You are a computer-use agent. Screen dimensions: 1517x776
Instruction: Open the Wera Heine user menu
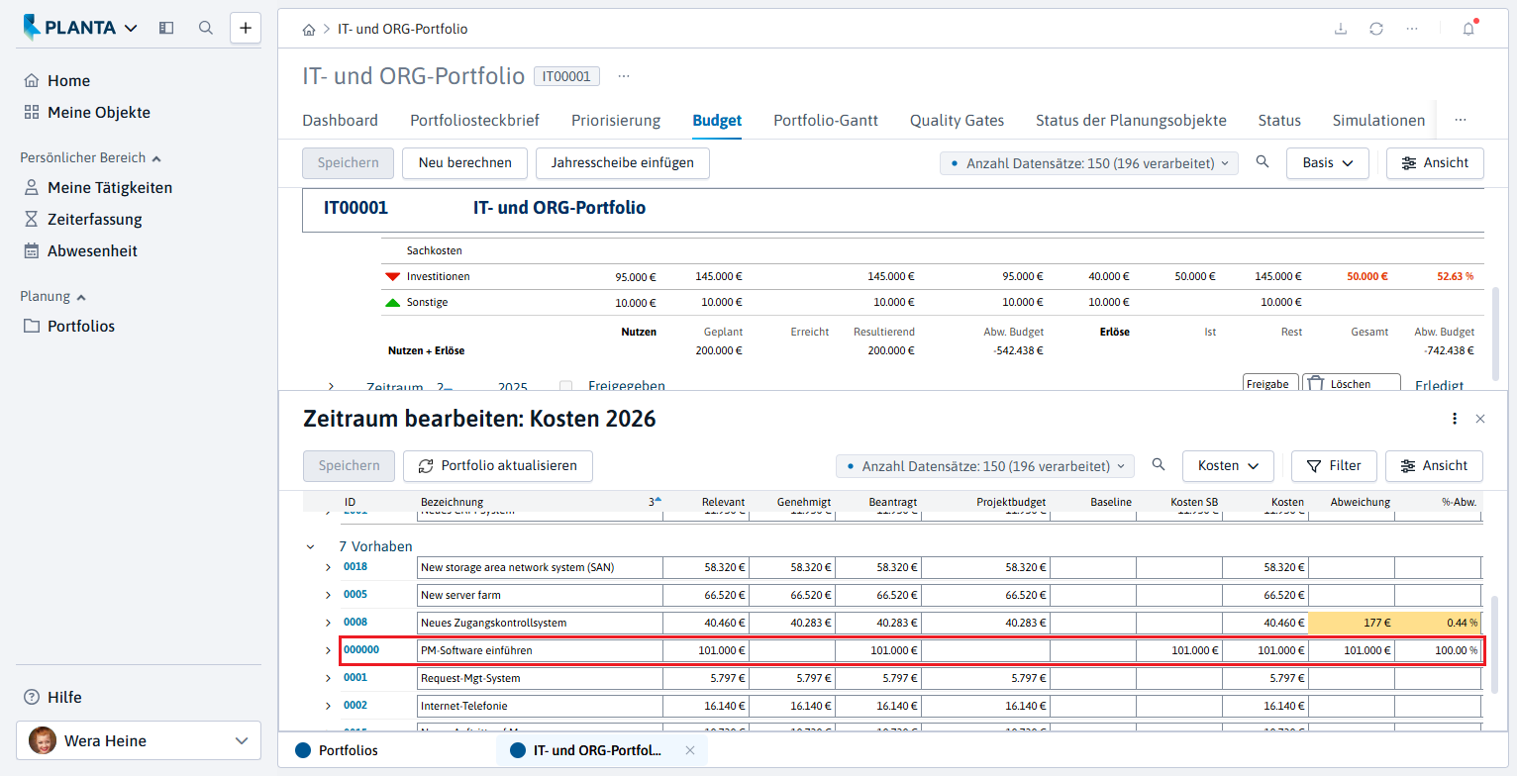point(139,740)
